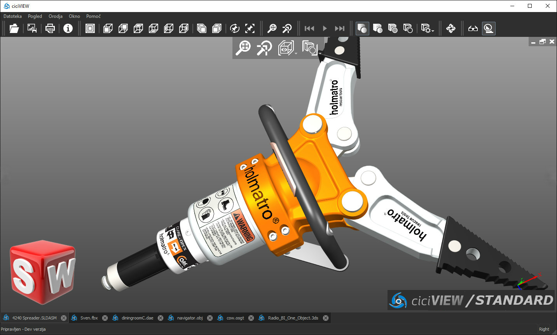Switch to diningroomC.dae tab
Screen dimensions: 557x335
tap(137, 318)
